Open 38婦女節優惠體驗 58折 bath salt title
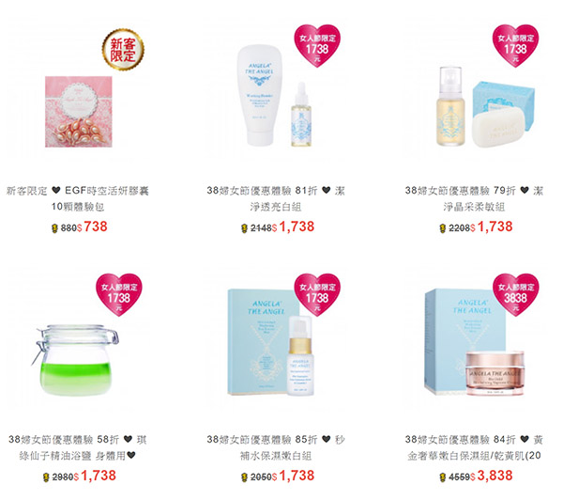563x500 pixels. pyautogui.click(x=78, y=447)
